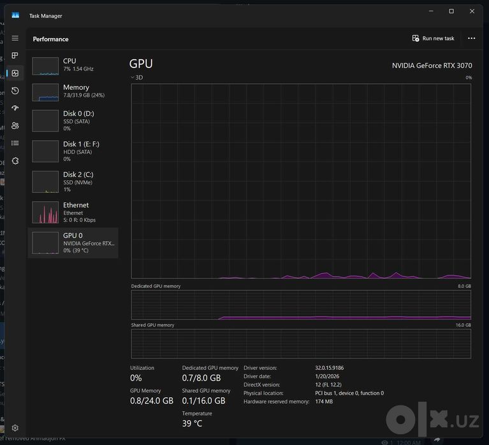489x445 pixels.
Task: Click the Dedicated GPU memory graph
Action: 301,305
